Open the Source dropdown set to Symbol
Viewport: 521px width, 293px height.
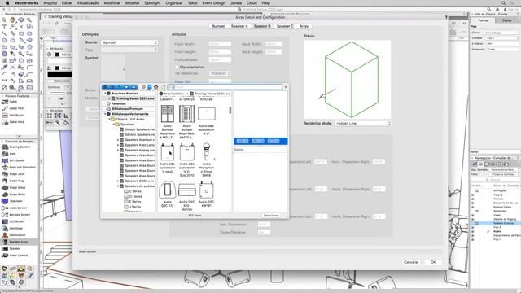(129, 42)
